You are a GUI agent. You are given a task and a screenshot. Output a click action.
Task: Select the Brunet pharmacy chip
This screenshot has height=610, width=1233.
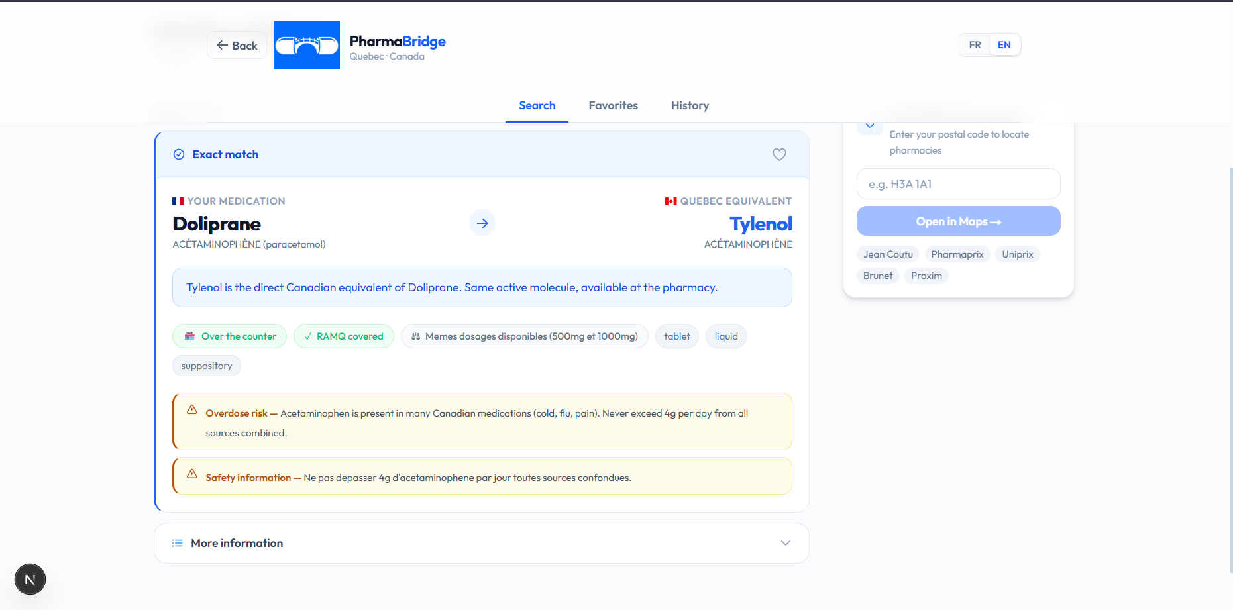pos(878,276)
